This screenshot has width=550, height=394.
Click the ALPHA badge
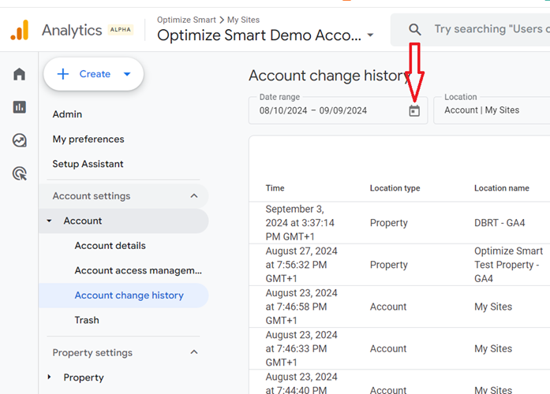[120, 30]
